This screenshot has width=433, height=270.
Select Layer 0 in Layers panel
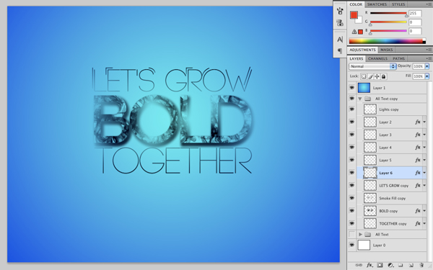point(388,245)
